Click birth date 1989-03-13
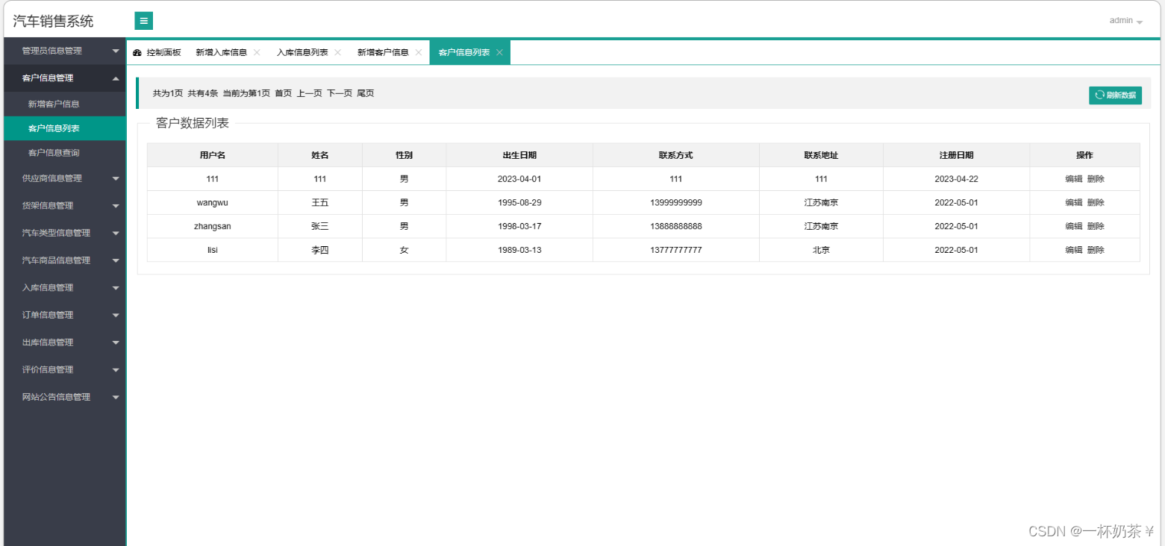The width and height of the screenshot is (1165, 546). click(519, 250)
